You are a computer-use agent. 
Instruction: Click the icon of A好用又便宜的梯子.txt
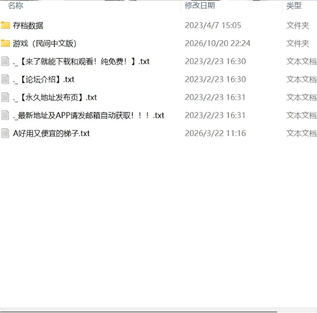coord(5,133)
